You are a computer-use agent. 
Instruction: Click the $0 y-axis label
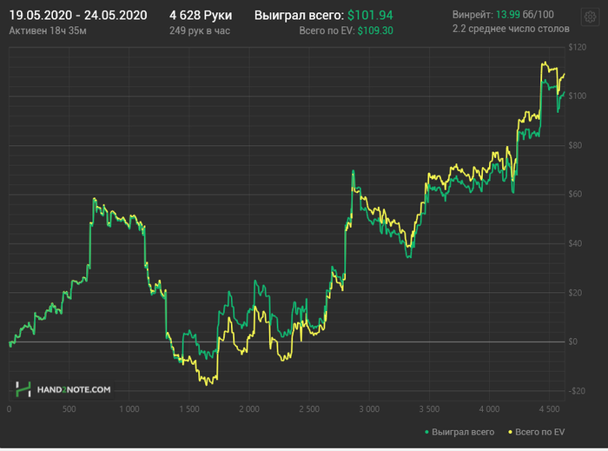click(x=572, y=342)
